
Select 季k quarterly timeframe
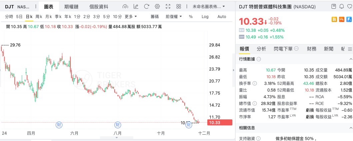(58, 16)
